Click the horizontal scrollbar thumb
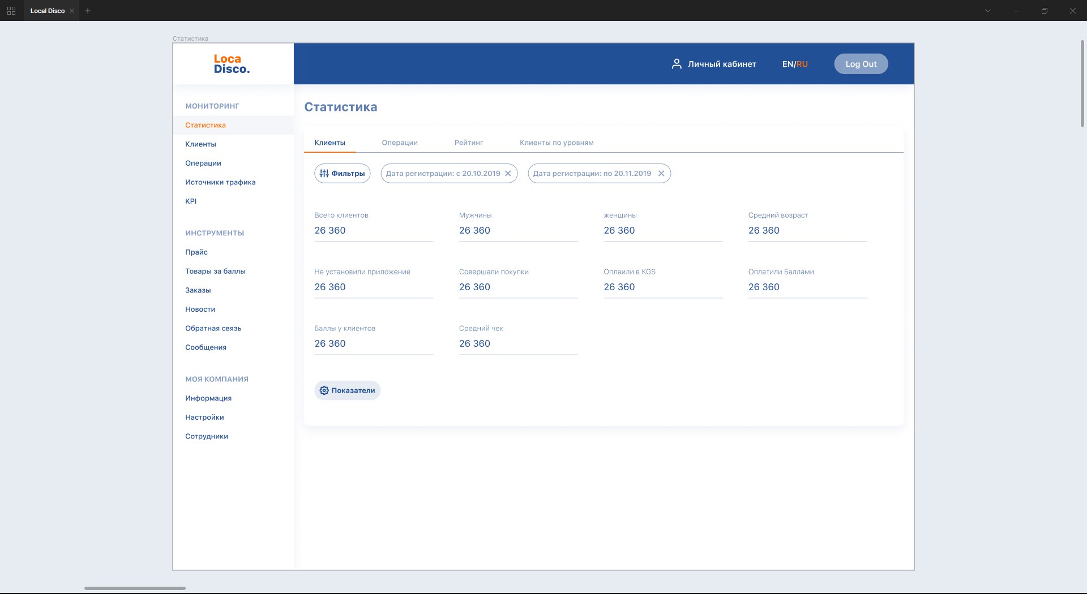 pos(135,588)
